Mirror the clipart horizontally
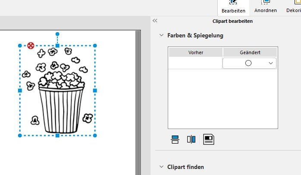 (191, 139)
